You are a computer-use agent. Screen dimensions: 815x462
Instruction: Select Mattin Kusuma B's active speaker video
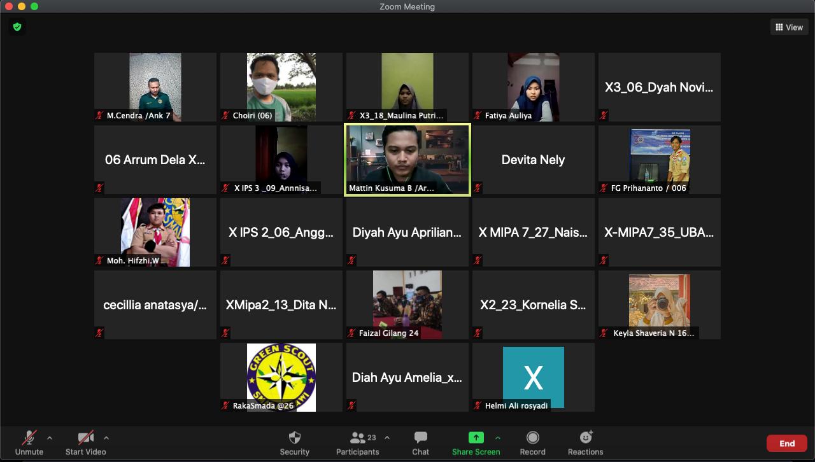click(x=407, y=160)
